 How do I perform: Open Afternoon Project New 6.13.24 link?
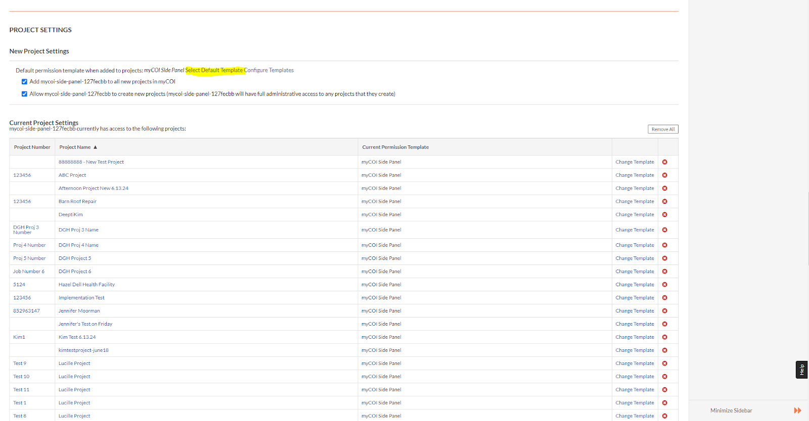pyautogui.click(x=94, y=188)
